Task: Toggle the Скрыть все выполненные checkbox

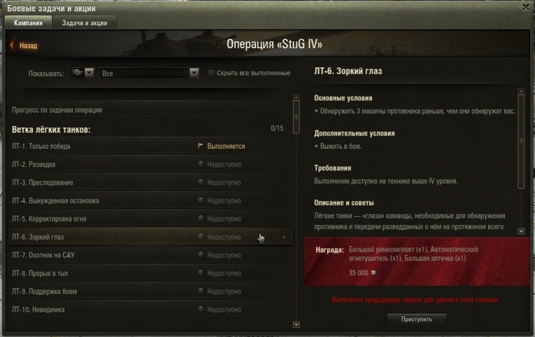Action: click(x=211, y=73)
